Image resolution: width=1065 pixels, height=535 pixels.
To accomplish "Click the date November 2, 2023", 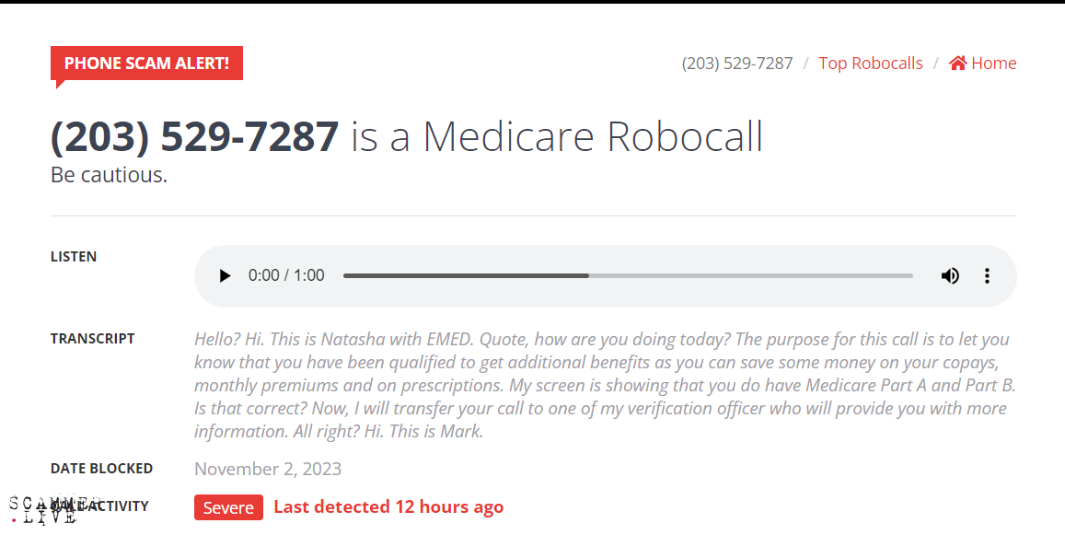I will click(268, 469).
